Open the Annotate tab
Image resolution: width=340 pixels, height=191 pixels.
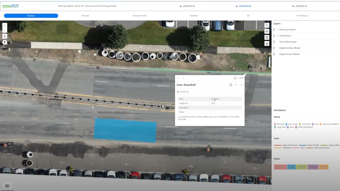coord(85,16)
